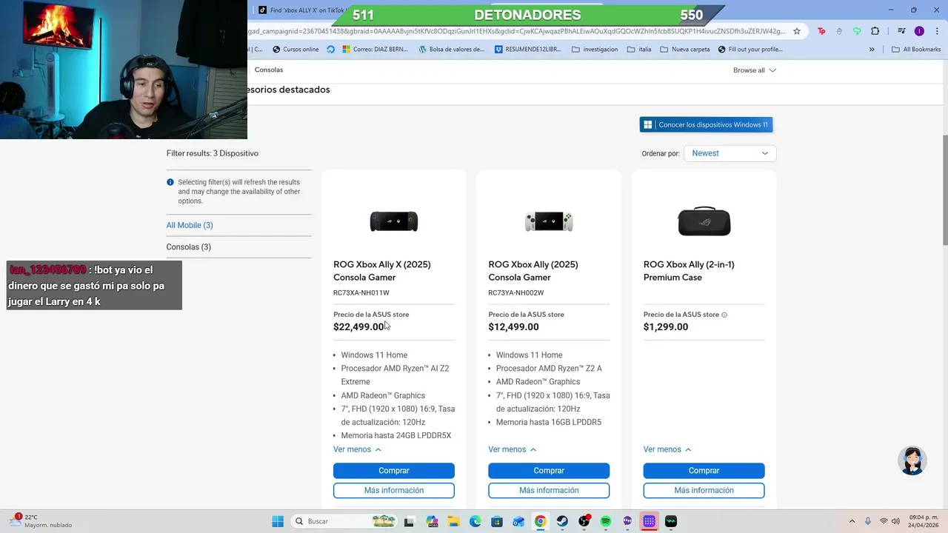The width and height of the screenshot is (948, 533).
Task: Open 'ROG Xbox Ally X (2025) Consola Gamer' title
Action: click(x=382, y=271)
